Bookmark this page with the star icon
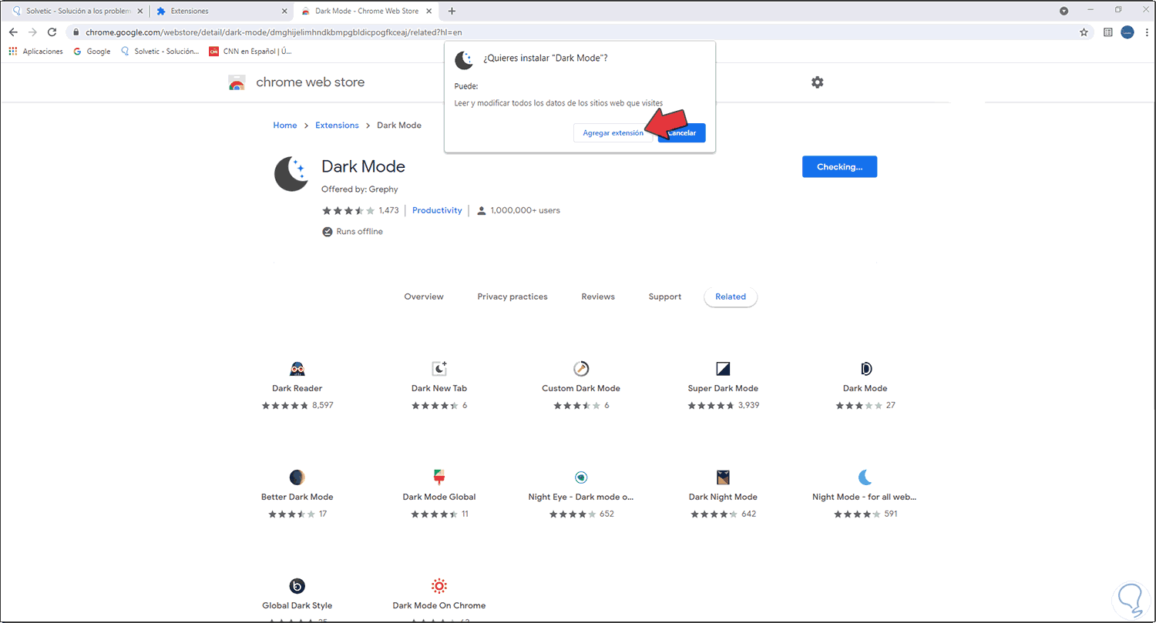Image resolution: width=1156 pixels, height=623 pixels. tap(1084, 32)
